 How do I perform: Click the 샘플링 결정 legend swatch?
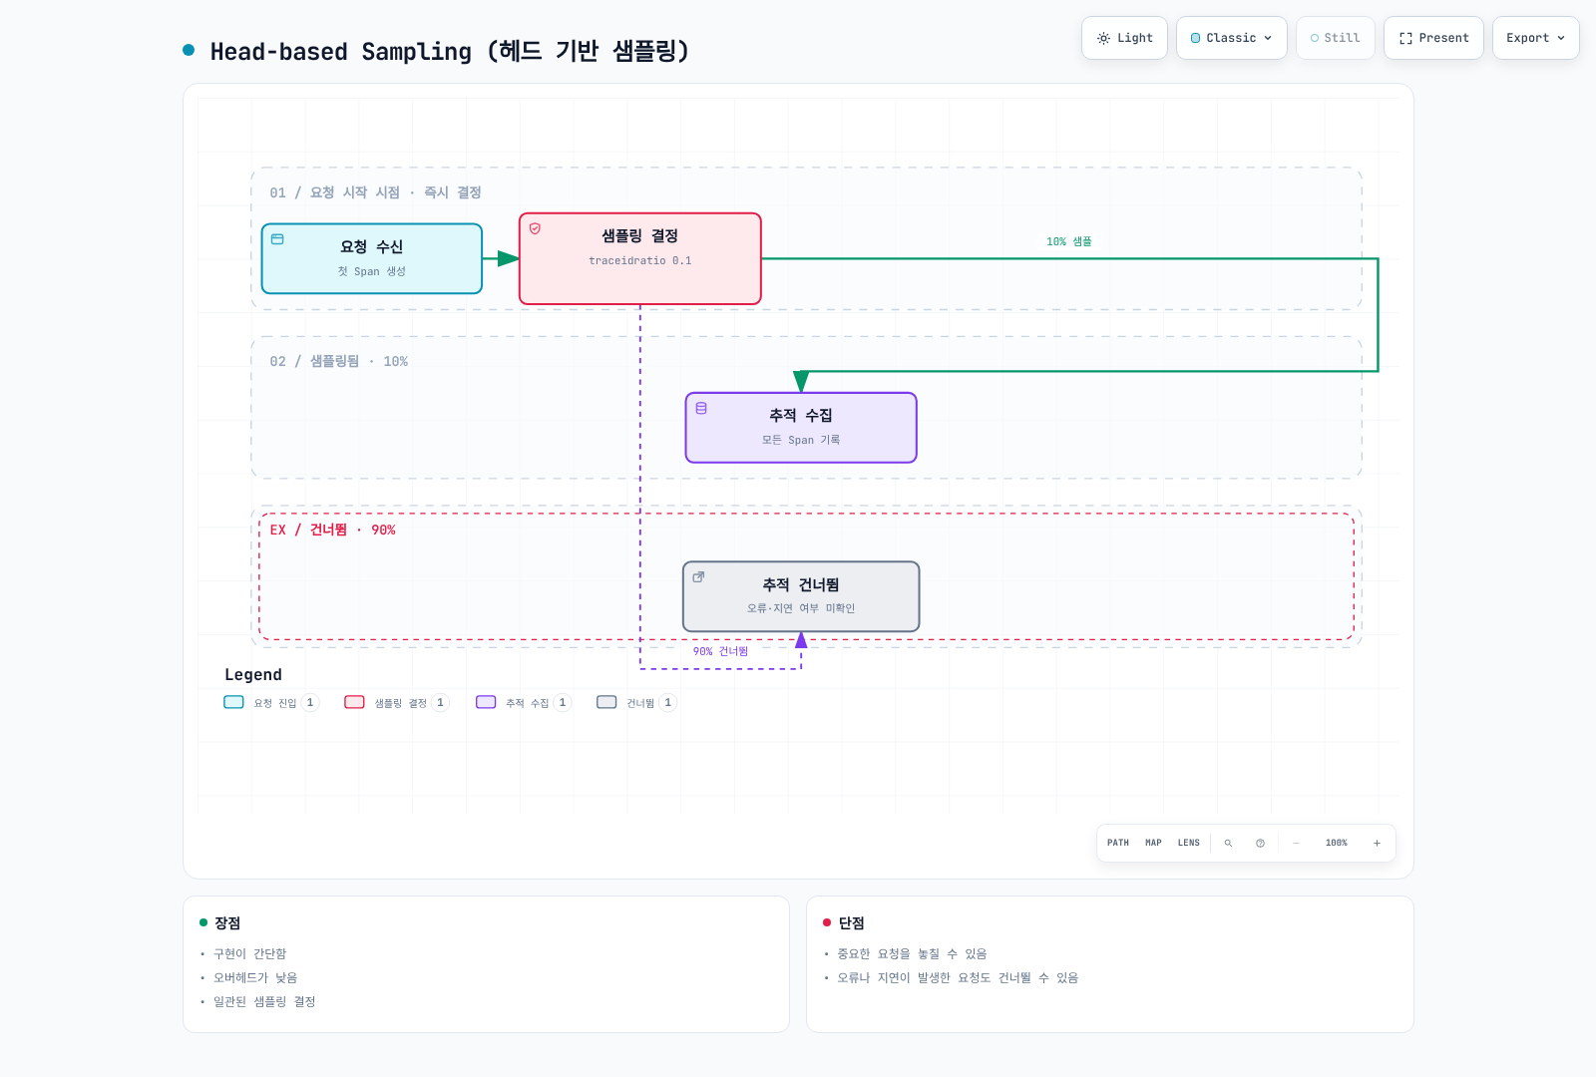pyautogui.click(x=354, y=702)
